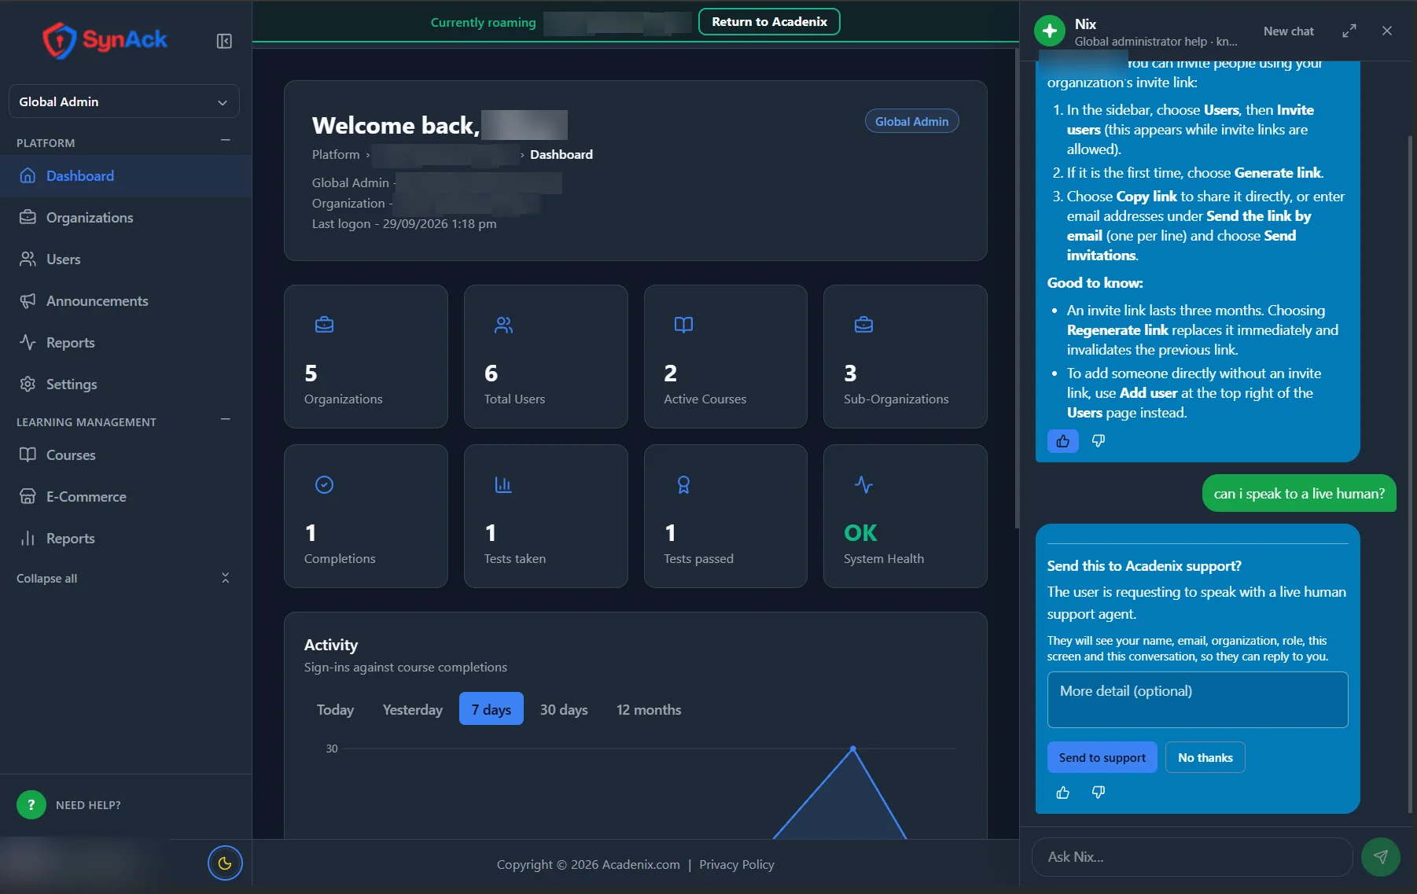
Task: Collapse the sidebar with panel toggle icon
Action: pyautogui.click(x=224, y=41)
